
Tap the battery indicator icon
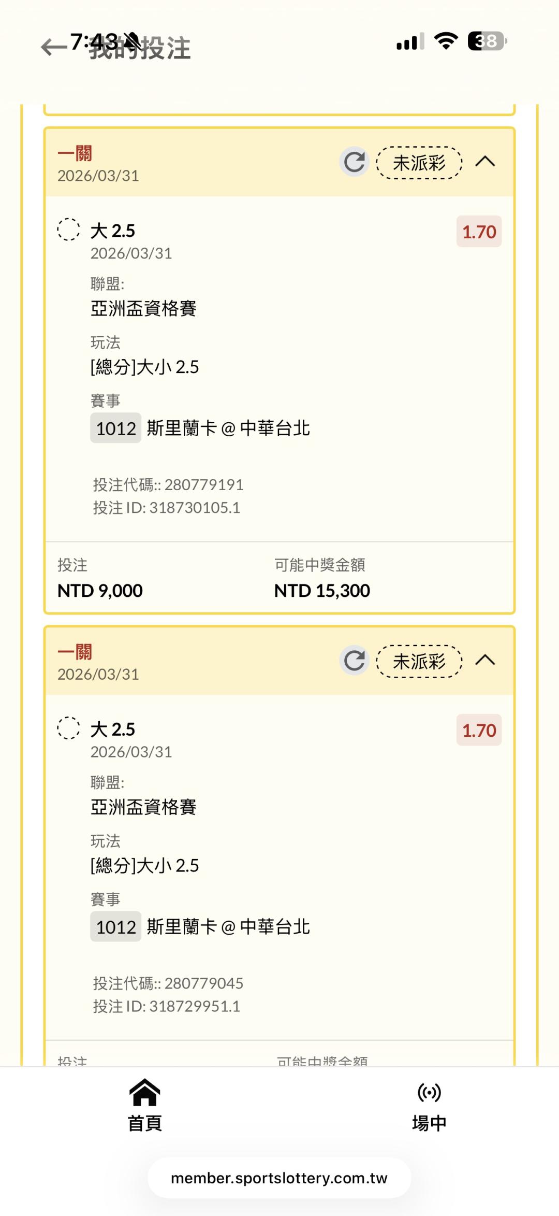click(x=487, y=41)
